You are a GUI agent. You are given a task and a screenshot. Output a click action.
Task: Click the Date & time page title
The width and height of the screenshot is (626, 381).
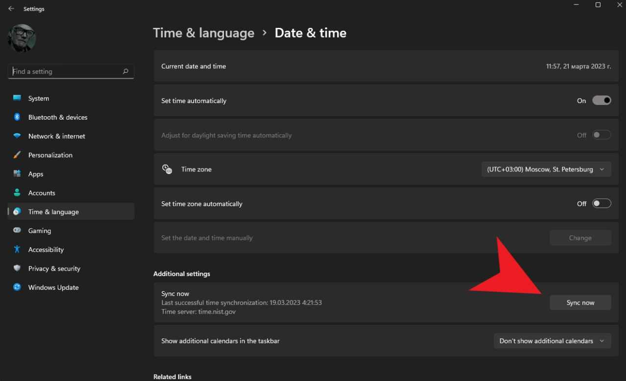coord(311,33)
